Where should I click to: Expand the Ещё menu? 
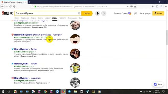coord(81,18)
